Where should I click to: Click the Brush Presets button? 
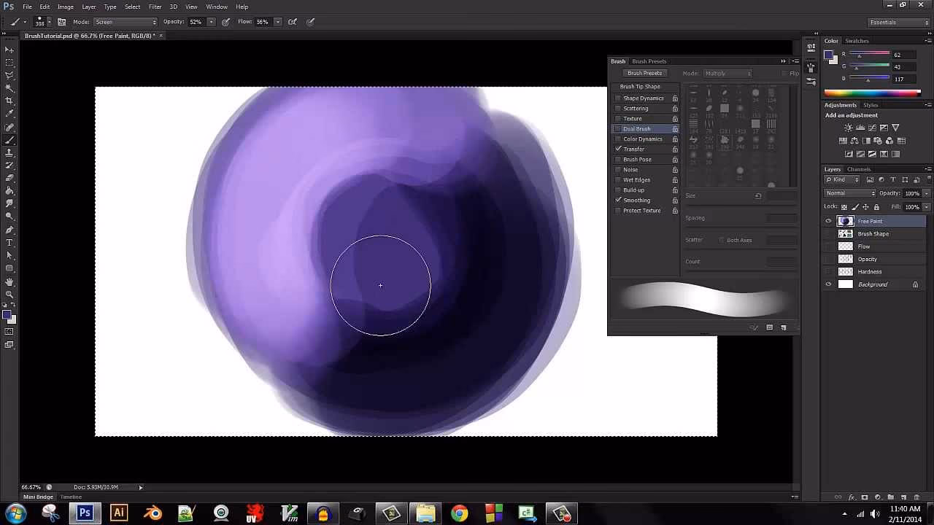(644, 73)
